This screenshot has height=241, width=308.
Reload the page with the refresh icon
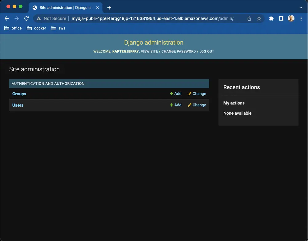point(26,18)
